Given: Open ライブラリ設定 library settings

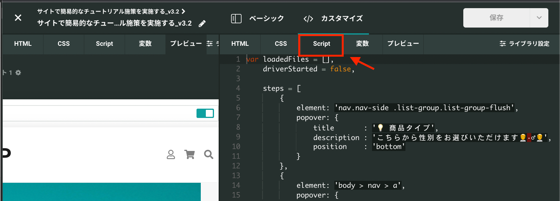Looking at the screenshot, I should (x=525, y=44).
